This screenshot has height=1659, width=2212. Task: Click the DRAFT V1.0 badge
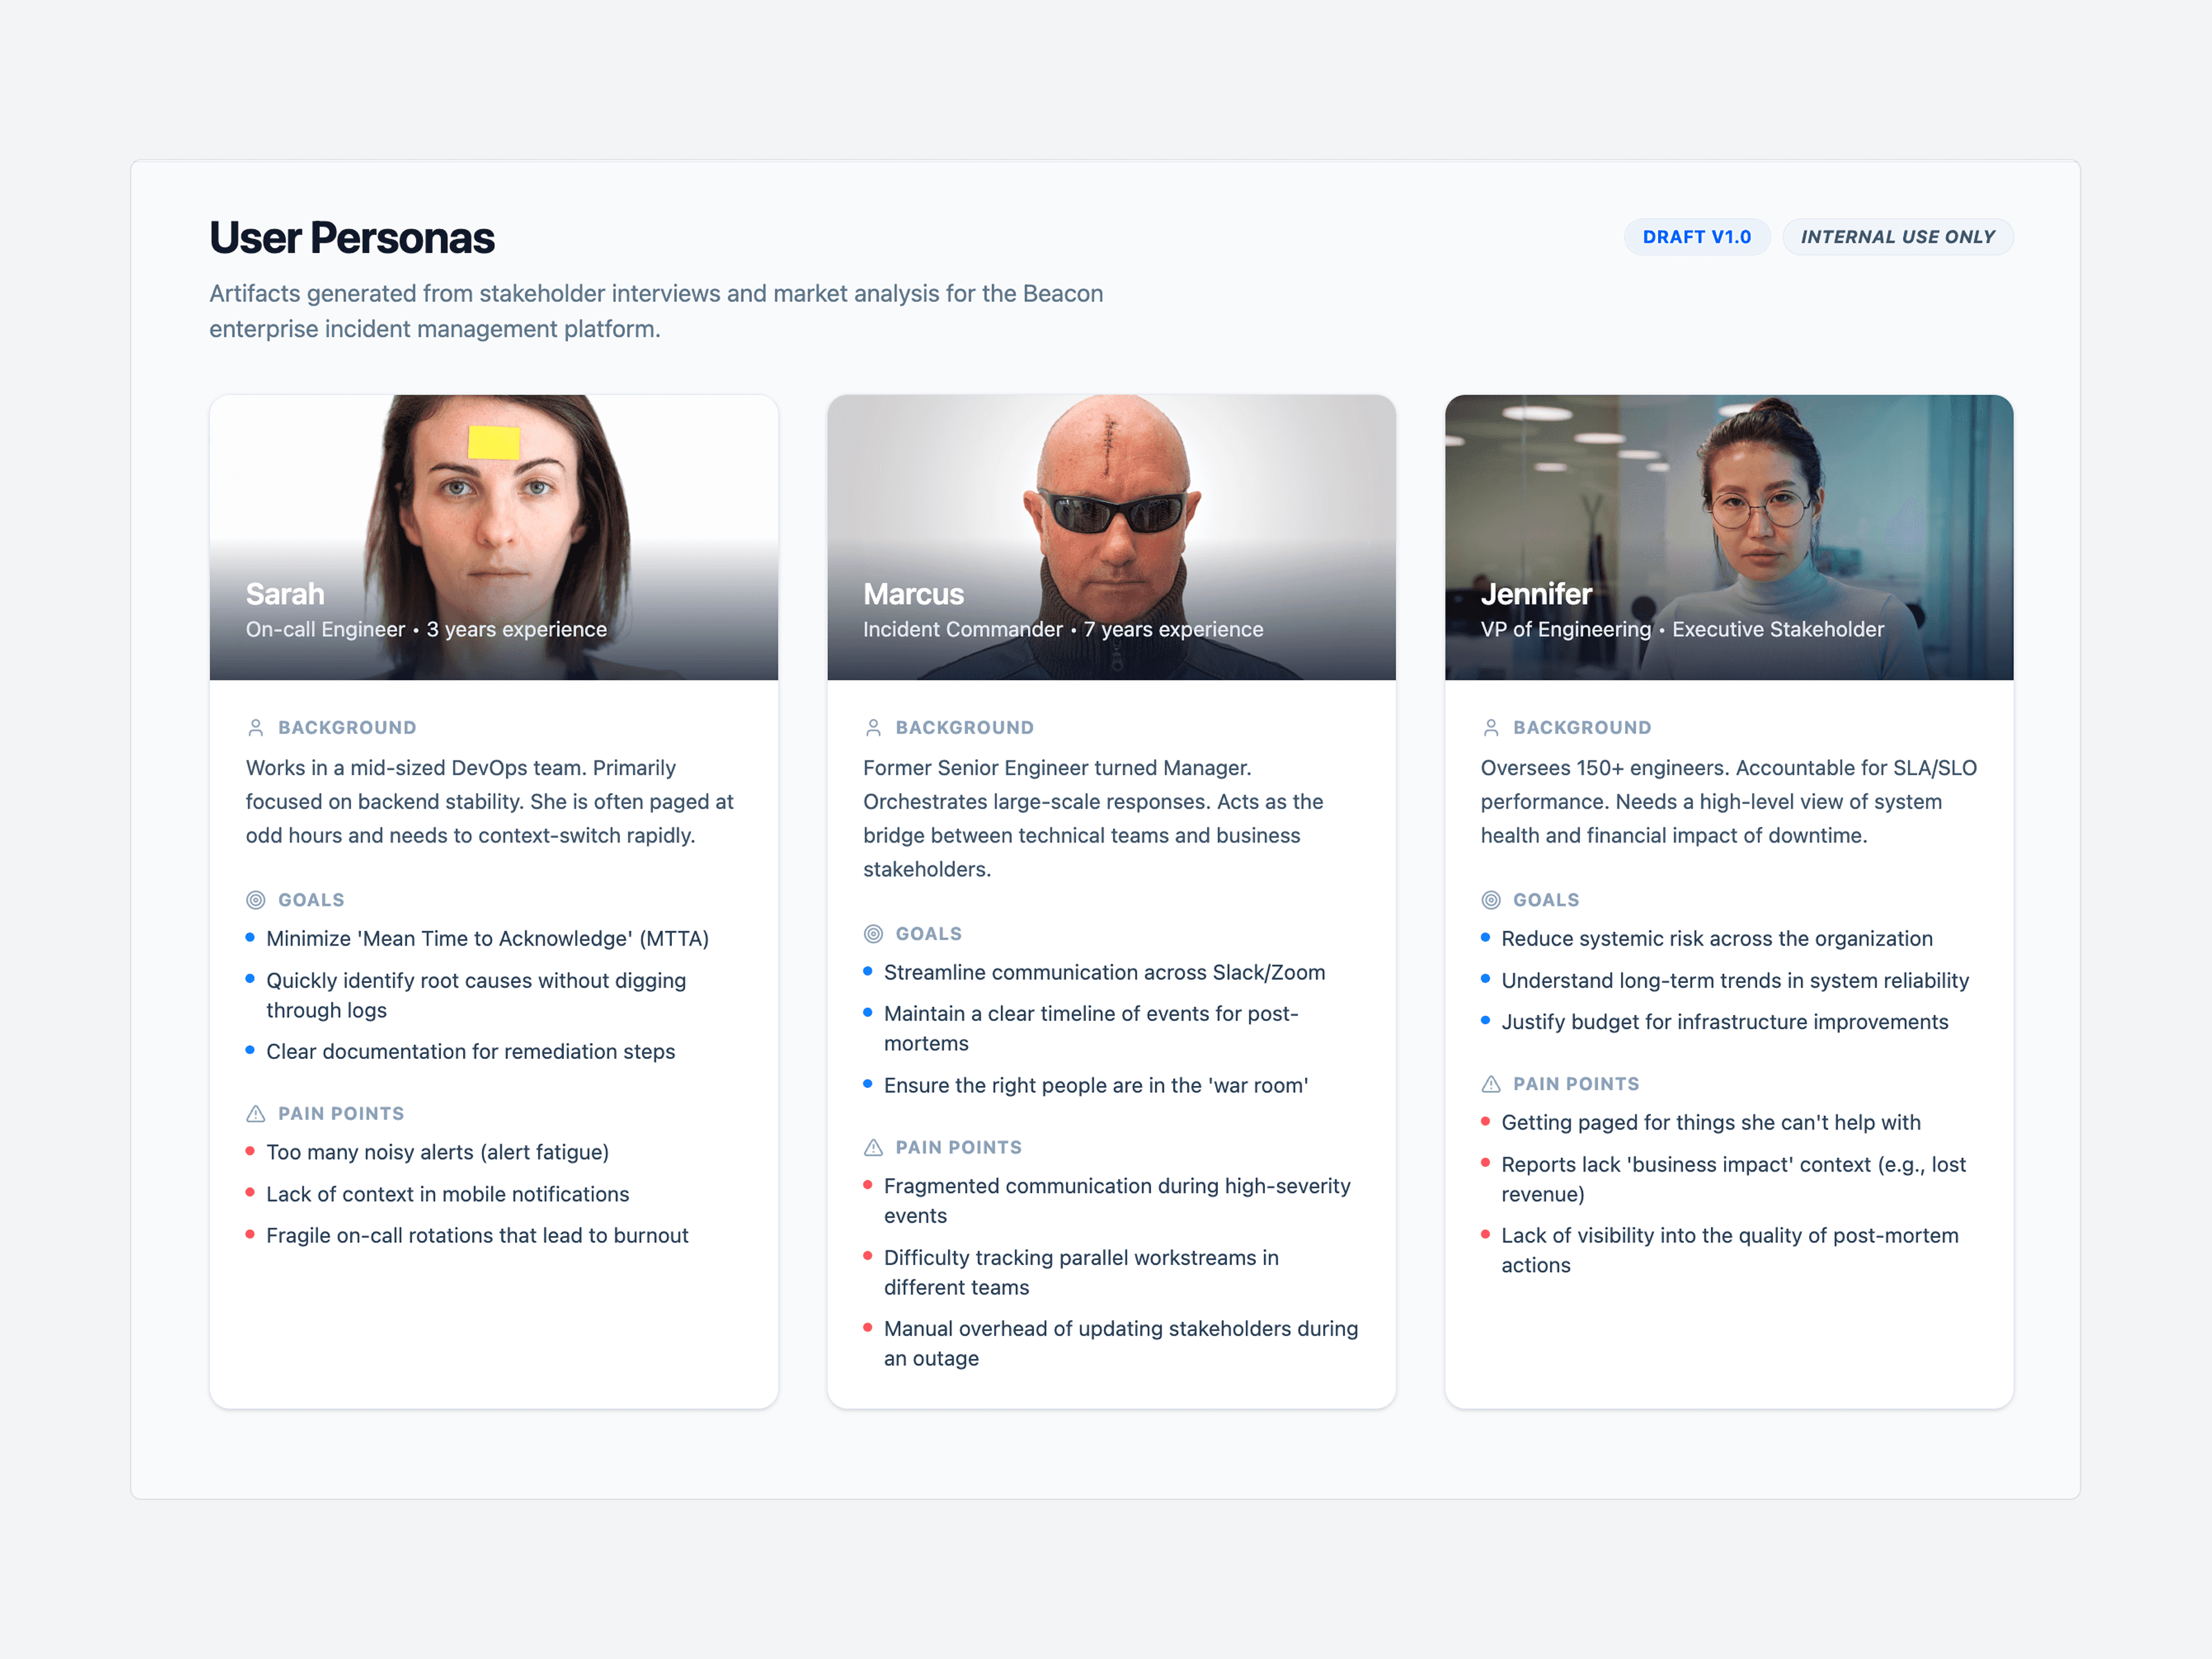(x=1696, y=236)
